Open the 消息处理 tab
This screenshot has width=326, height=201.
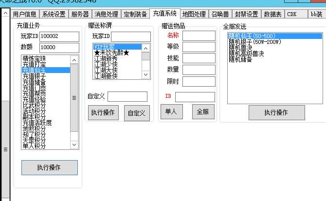tap(106, 14)
